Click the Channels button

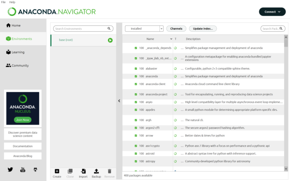click(176, 29)
